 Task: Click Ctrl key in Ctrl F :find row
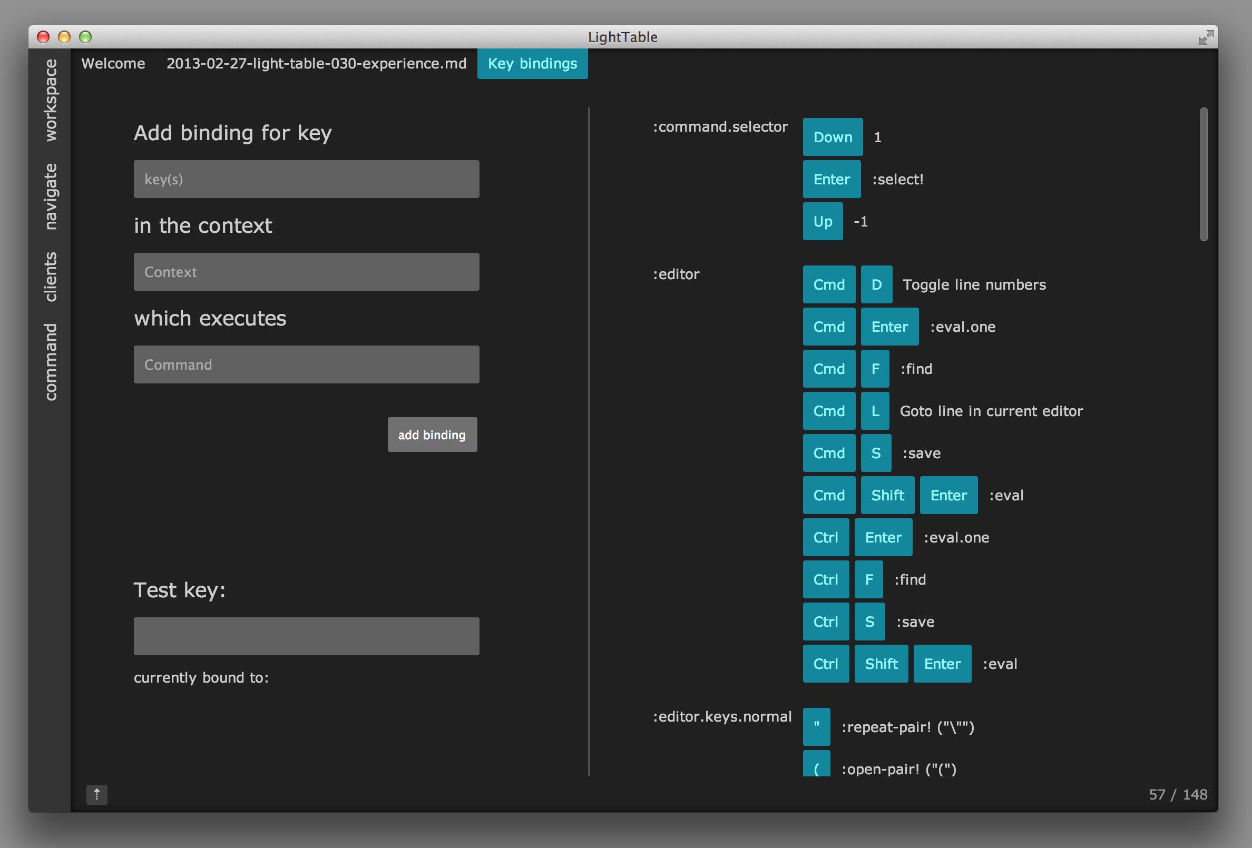point(826,579)
